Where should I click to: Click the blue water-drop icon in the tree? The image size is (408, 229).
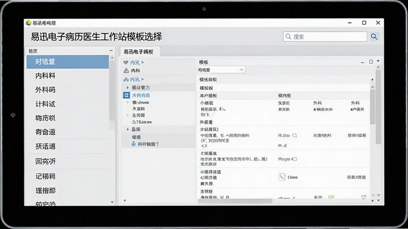point(134,144)
